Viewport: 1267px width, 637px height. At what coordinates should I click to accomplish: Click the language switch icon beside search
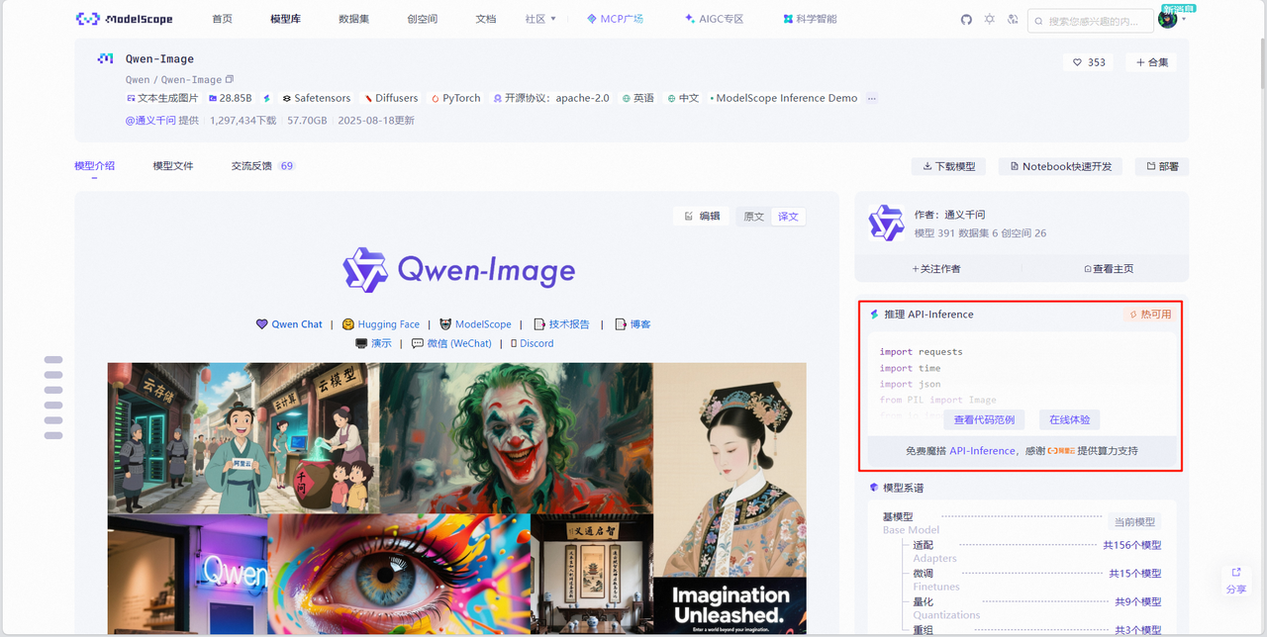[x=1012, y=20]
